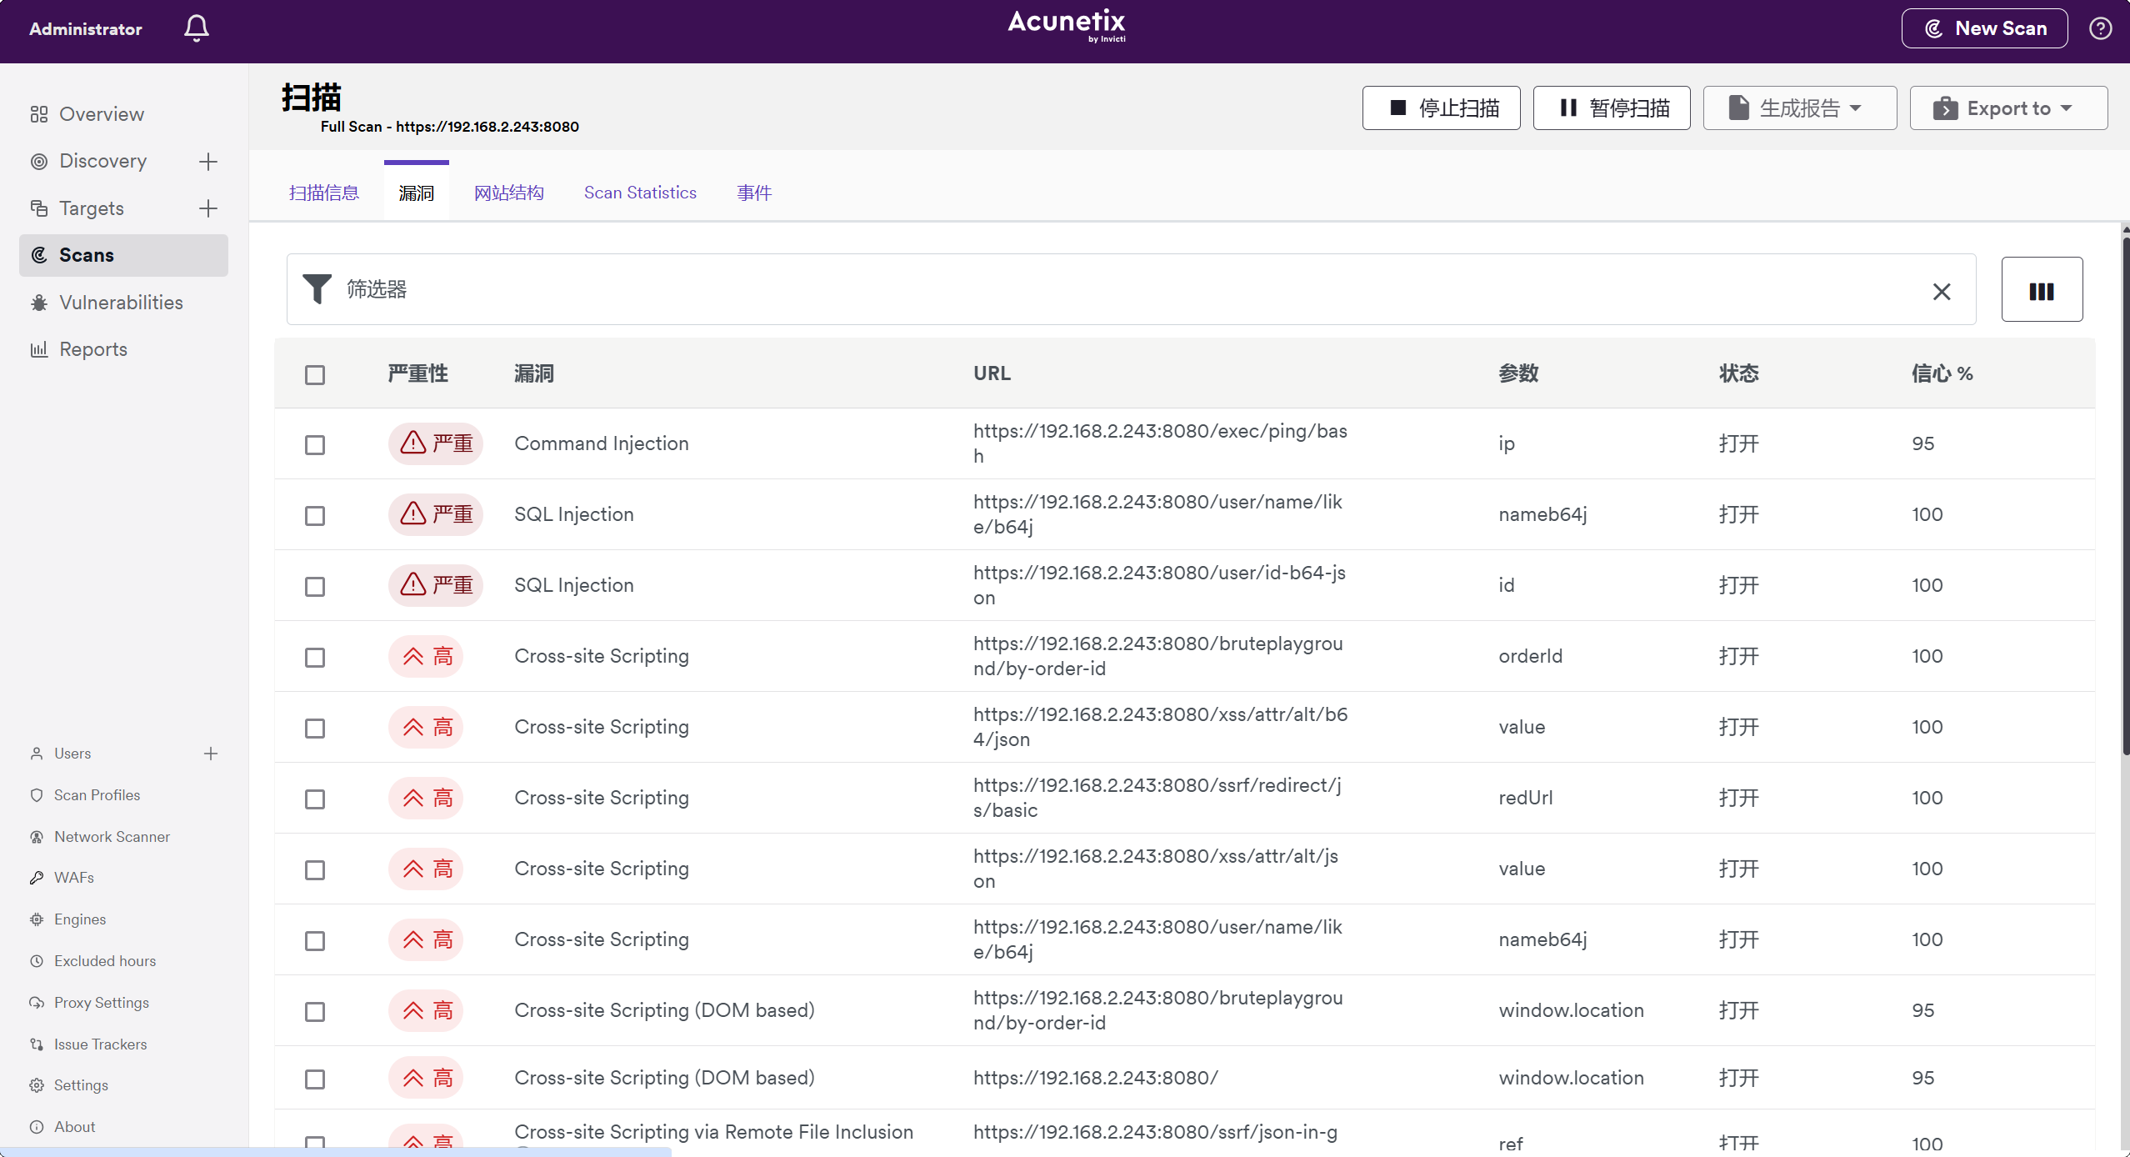The height and width of the screenshot is (1157, 2130).
Task: Open Vulnerabilities bug icon in sidebar
Action: click(39, 303)
